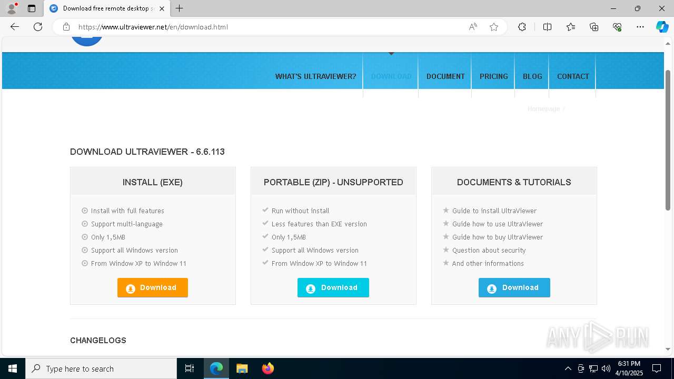Viewport: 674px width, 379px height.
Task: Open What's UltraViewer? menu item
Action: coord(315,76)
